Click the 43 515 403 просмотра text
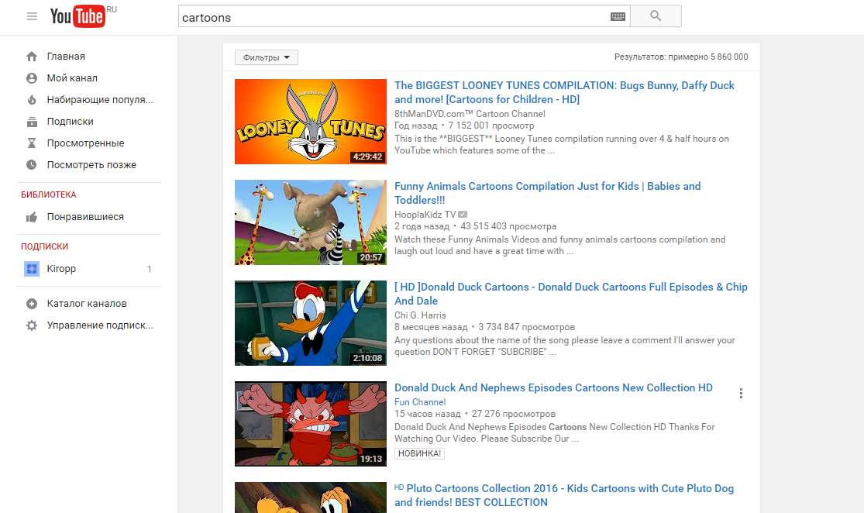Image resolution: width=864 pixels, height=513 pixels. tap(508, 226)
